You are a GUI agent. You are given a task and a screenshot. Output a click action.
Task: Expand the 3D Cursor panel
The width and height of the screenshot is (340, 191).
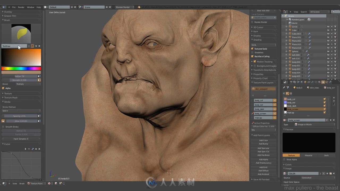pyautogui.click(x=258, y=27)
